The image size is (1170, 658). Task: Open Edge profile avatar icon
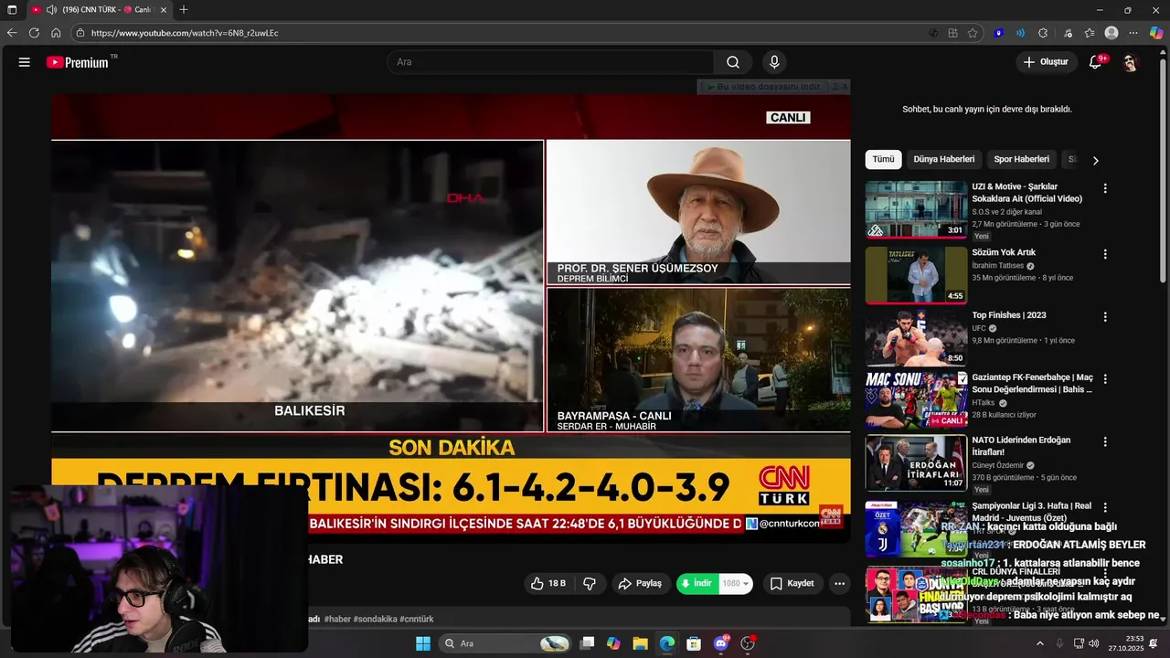(x=1111, y=33)
